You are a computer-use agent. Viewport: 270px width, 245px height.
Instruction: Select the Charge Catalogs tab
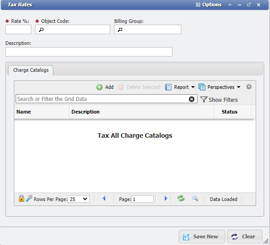click(31, 70)
